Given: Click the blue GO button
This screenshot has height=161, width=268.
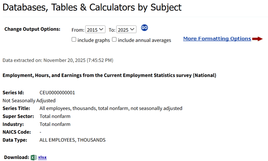Looking at the screenshot, I should (144, 28).
